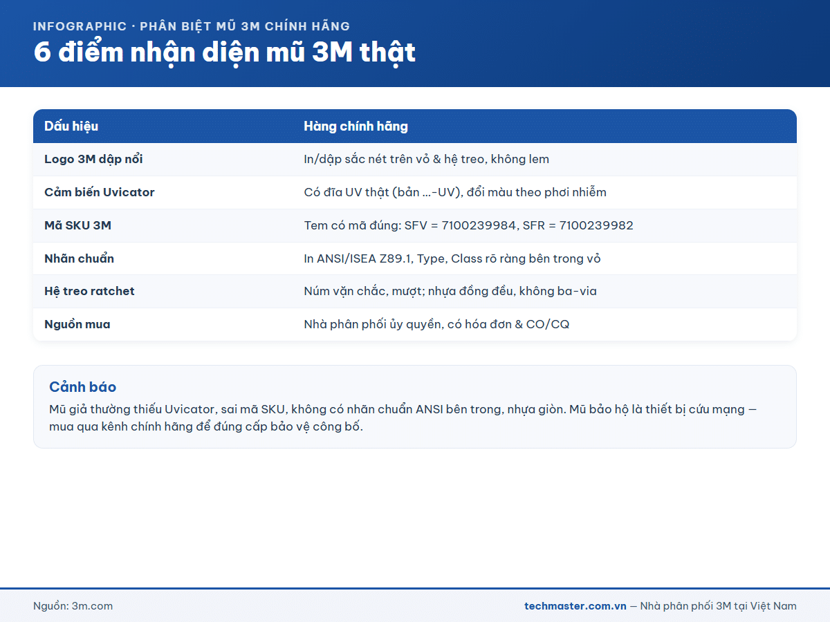Select the 'Hệ treo ratchet' row label
The width and height of the screenshot is (830, 622).
pos(89,291)
